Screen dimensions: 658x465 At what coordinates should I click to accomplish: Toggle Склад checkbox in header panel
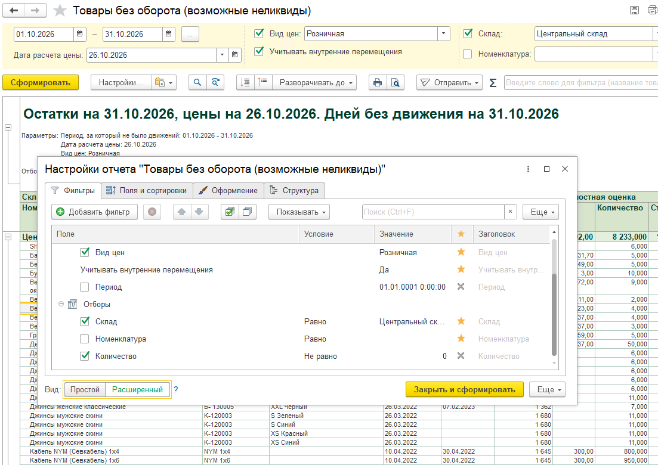pos(468,33)
